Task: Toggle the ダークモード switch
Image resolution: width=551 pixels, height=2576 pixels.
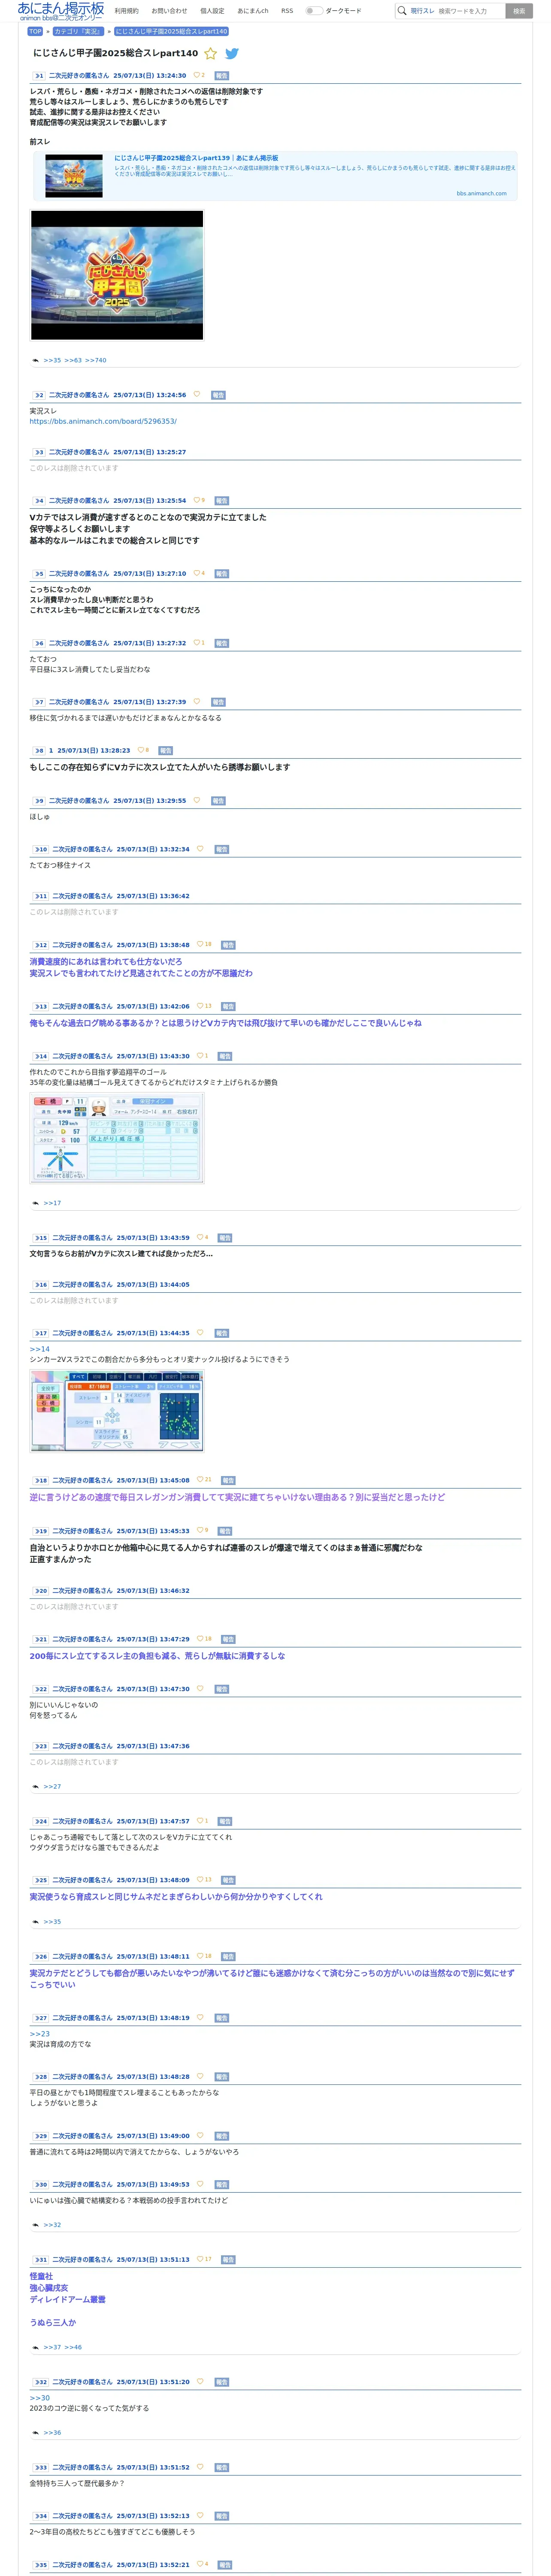Action: point(314,11)
